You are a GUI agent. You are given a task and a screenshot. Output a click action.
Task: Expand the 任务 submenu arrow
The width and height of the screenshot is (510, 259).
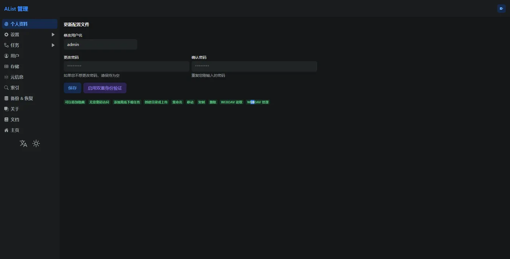point(53,45)
